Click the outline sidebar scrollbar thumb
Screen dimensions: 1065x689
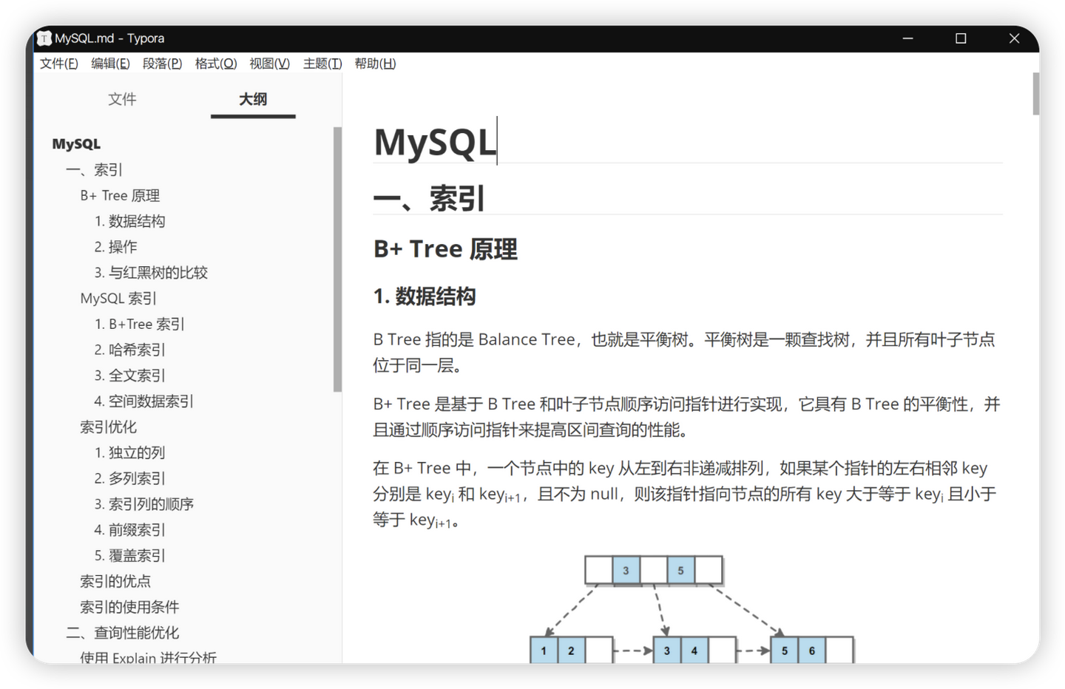[x=337, y=259]
